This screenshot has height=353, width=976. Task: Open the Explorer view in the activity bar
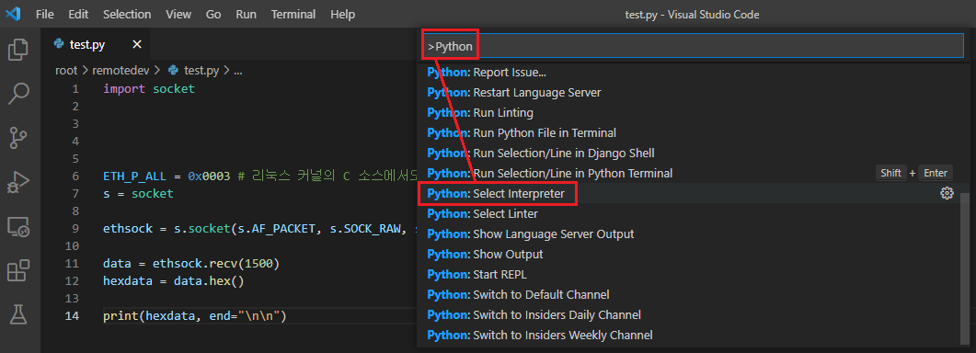18,50
